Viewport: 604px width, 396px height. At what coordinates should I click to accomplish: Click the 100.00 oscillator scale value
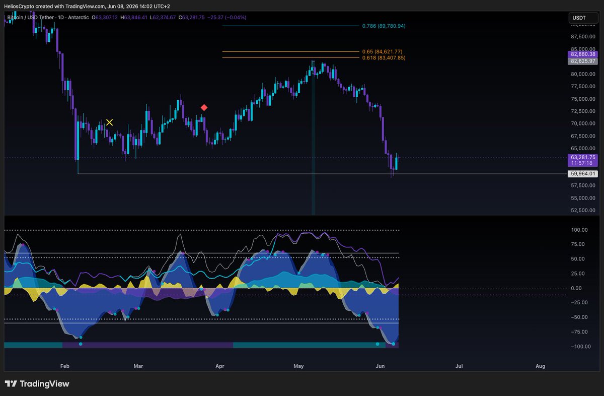579,230
